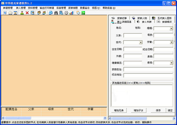Click the 纪念地址 input field
This screenshot has height=125, width=177.
pyautogui.click(x=148, y=75)
